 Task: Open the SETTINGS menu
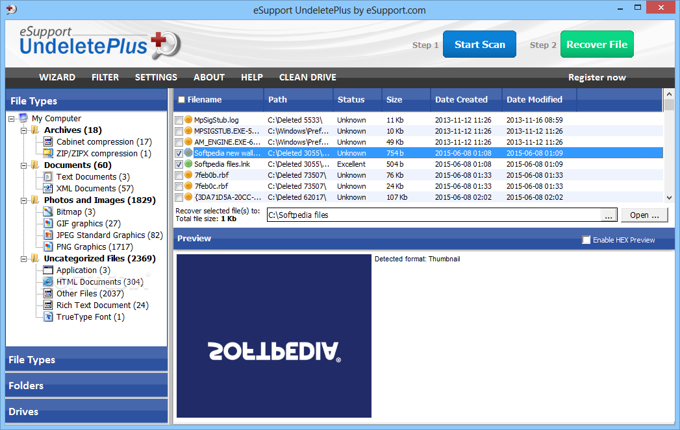click(156, 78)
